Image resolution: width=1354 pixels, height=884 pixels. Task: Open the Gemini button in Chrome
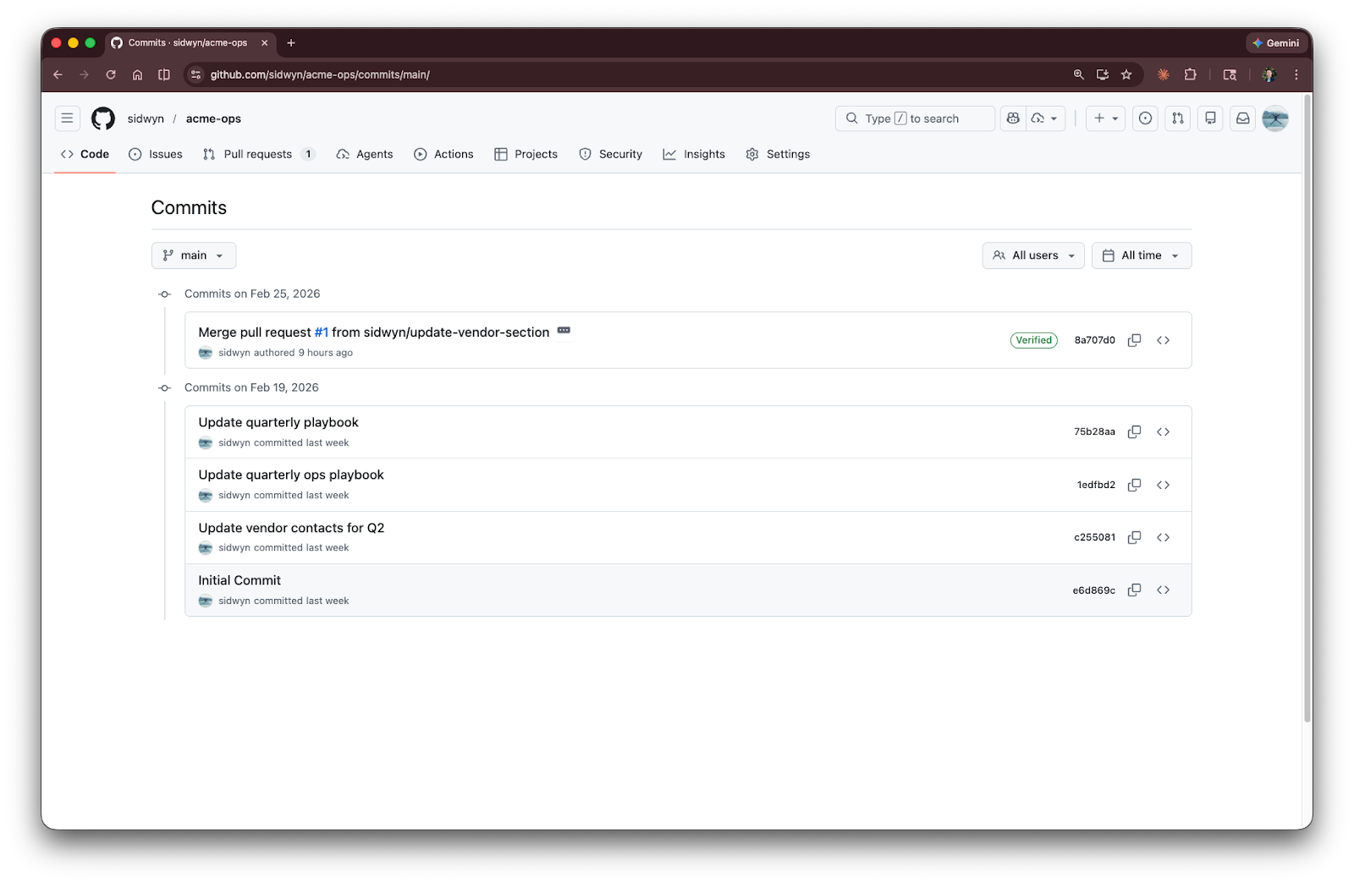[1277, 42]
